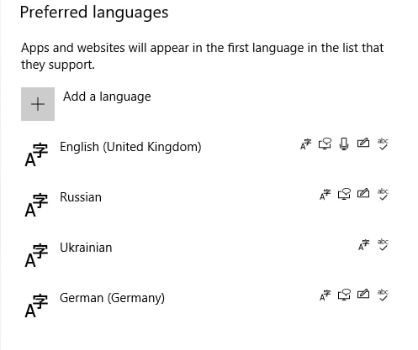Click the display language icon in Russian row
The height and width of the screenshot is (350, 418).
click(x=325, y=195)
